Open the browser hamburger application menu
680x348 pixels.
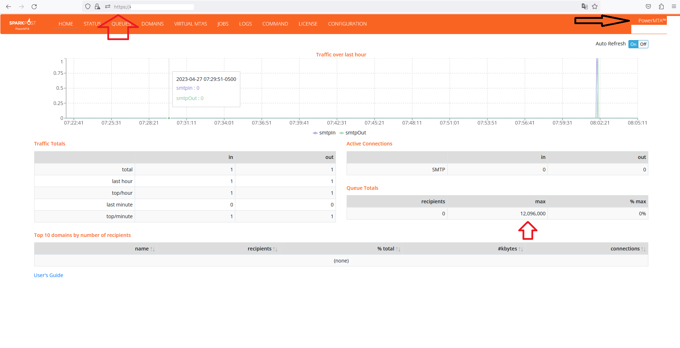coord(674,7)
